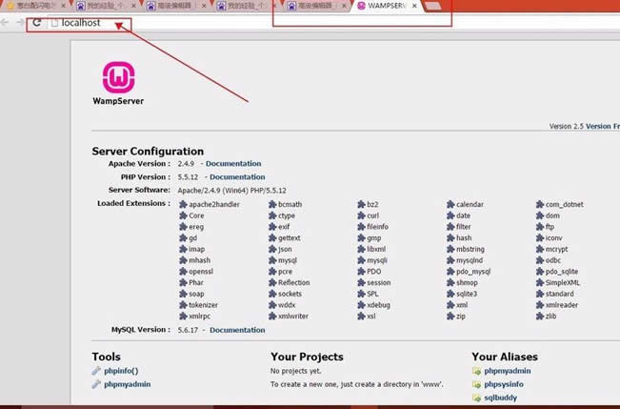Click the page icon in the address bar

coord(54,22)
